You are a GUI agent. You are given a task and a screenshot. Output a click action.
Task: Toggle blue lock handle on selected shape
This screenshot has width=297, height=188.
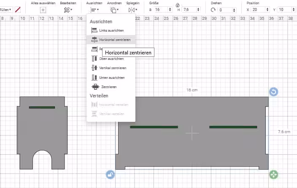(110, 174)
